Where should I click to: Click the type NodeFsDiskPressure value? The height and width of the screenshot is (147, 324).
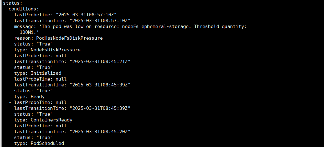(55, 50)
